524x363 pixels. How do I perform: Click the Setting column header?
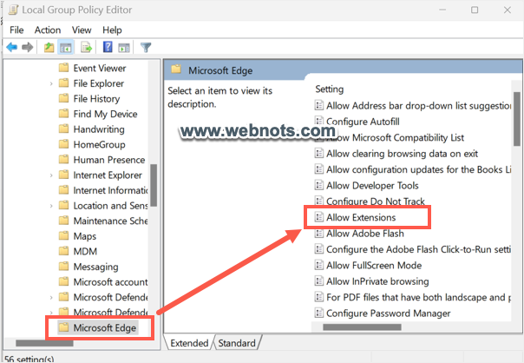pyautogui.click(x=330, y=89)
